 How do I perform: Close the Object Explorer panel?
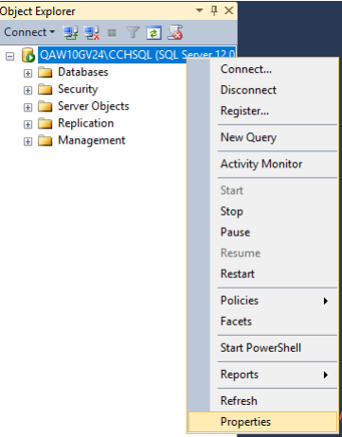click(228, 10)
